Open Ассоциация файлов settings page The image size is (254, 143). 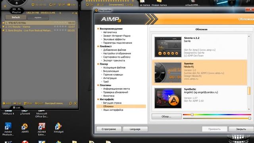(x=114, y=68)
